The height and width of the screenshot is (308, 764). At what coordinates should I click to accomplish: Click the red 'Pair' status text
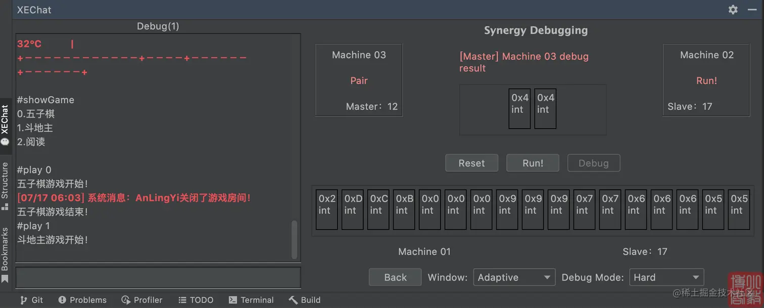tap(359, 80)
